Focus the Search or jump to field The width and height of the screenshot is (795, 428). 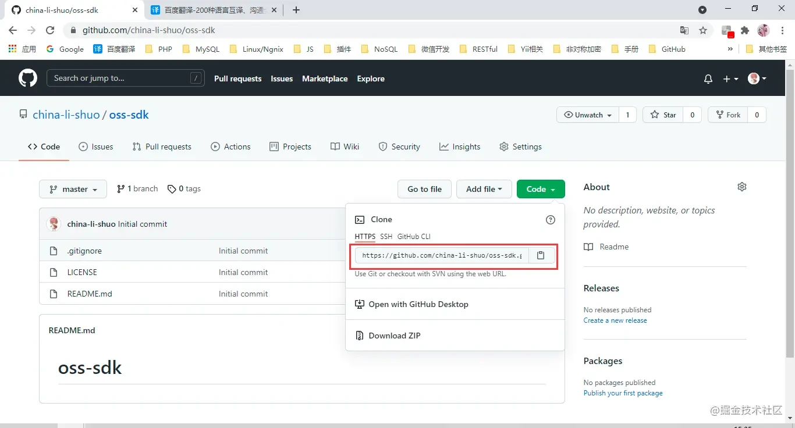pos(119,79)
